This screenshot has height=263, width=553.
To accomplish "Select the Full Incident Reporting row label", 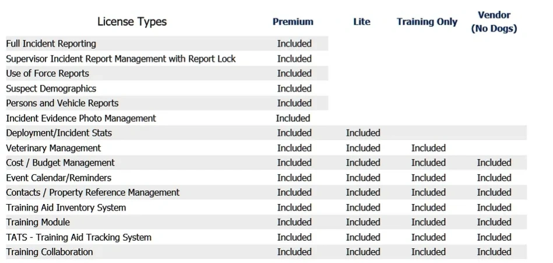I will pyautogui.click(x=51, y=44).
